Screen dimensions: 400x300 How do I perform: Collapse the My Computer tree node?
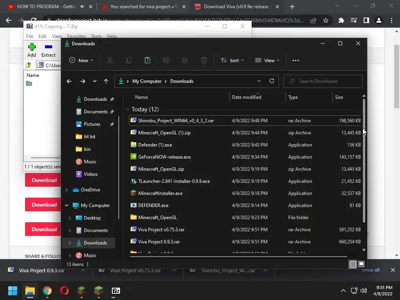pyautogui.click(x=66, y=205)
